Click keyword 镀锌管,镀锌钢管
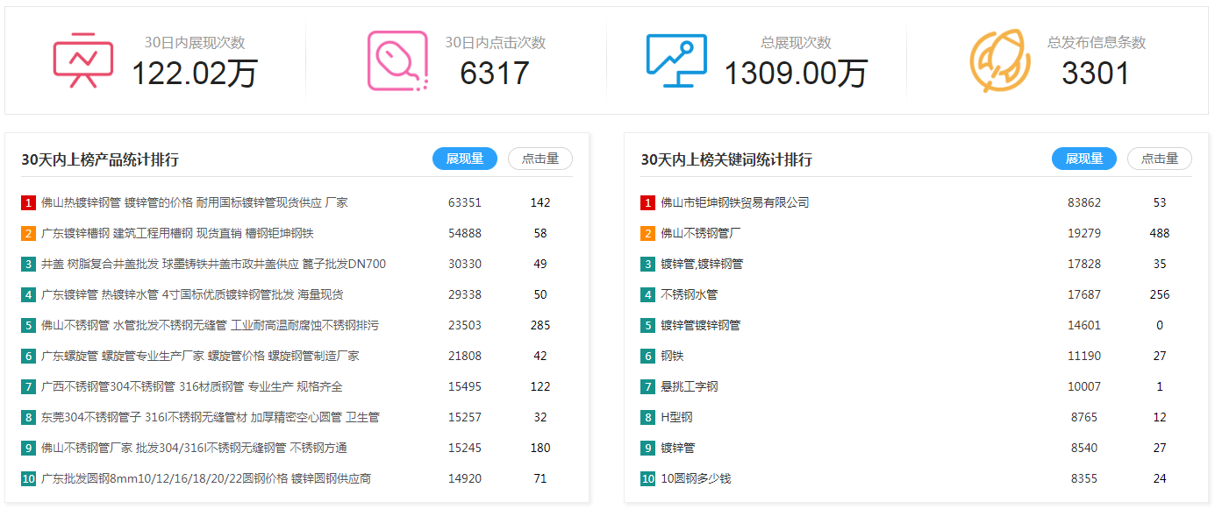The height and width of the screenshot is (509, 1215). point(702,264)
